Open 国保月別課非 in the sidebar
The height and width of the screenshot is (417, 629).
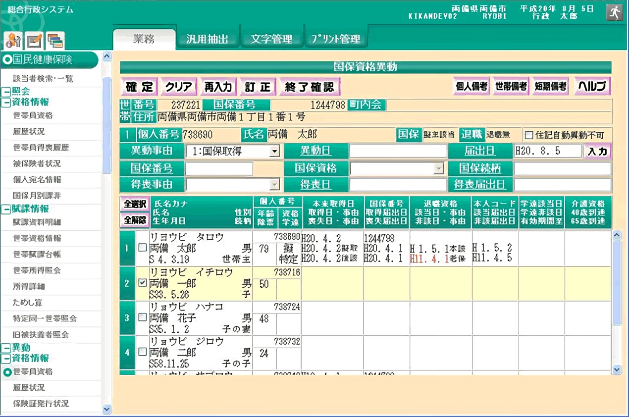(x=37, y=196)
